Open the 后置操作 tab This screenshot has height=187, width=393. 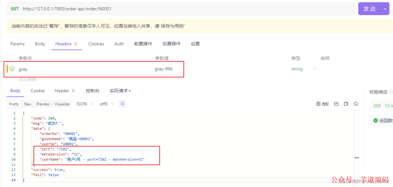point(171,44)
